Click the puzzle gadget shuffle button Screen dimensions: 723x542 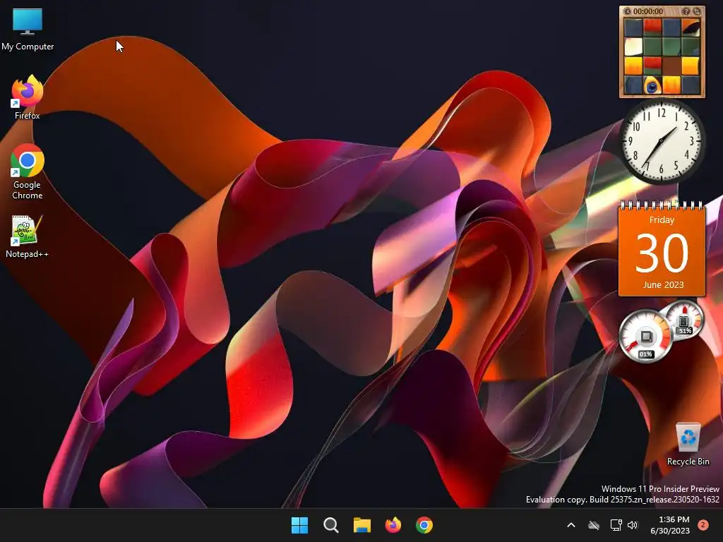tap(697, 11)
